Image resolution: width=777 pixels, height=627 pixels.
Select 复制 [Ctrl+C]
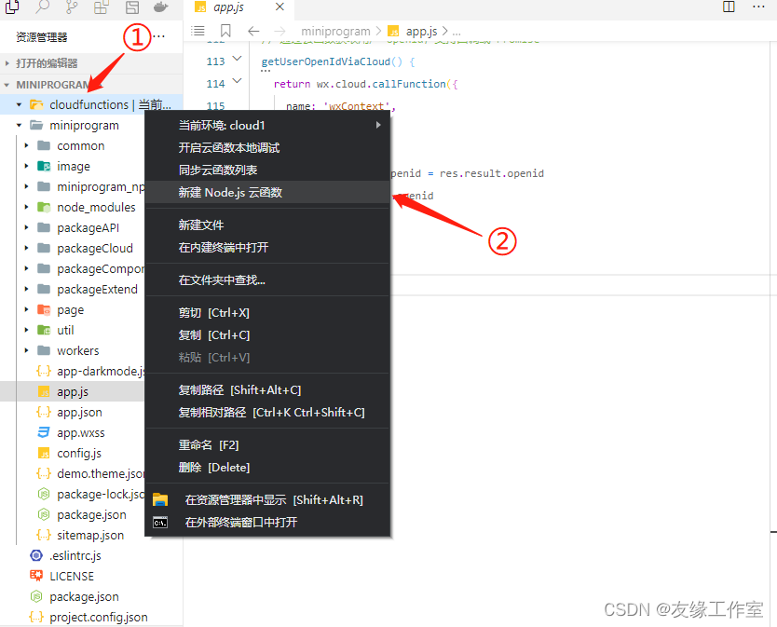tap(267, 335)
